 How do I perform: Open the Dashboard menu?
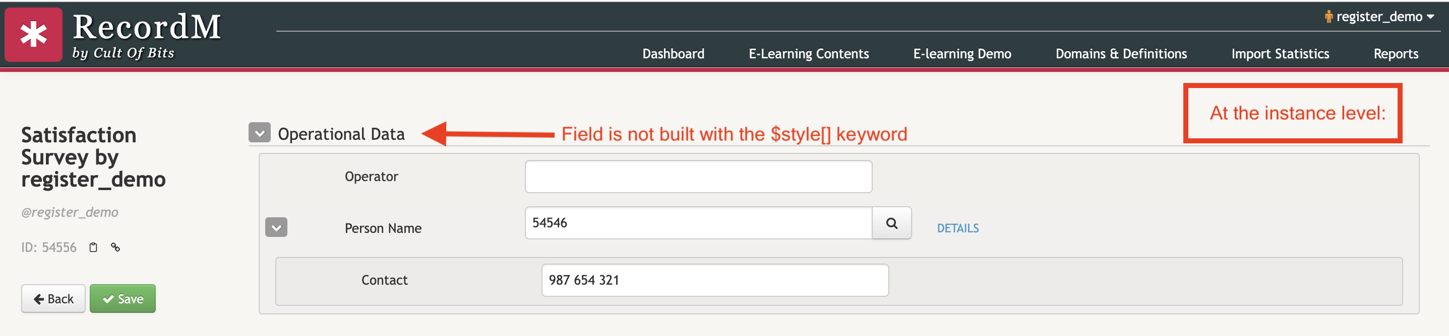673,54
